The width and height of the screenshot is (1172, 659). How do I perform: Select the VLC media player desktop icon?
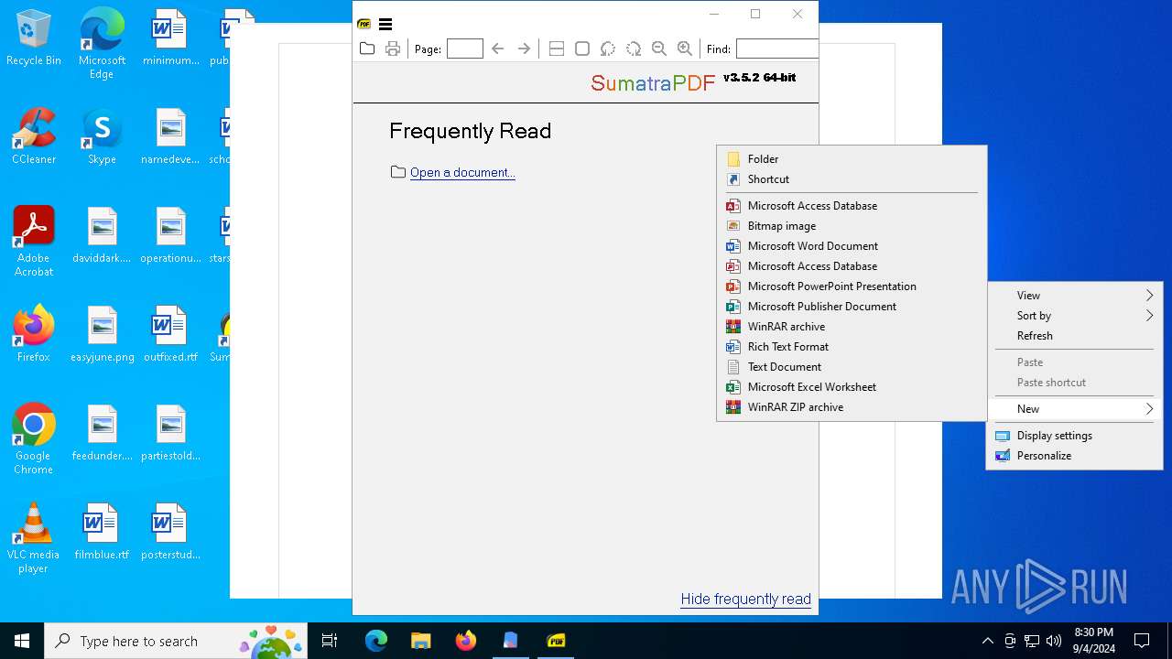tap(34, 538)
